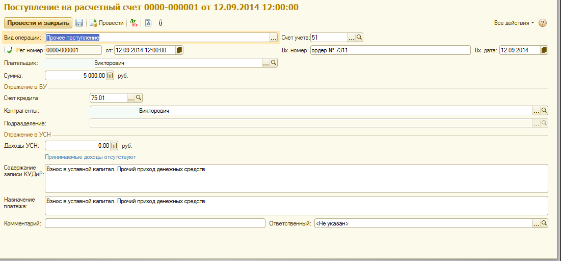Click the 'Содержание записи КУДиР' text area
This screenshot has height=261, width=561.
tap(296, 178)
